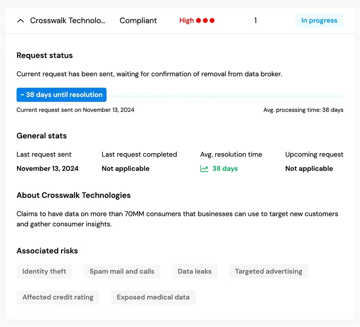Click the Avg. resolution time label

pos(231,154)
